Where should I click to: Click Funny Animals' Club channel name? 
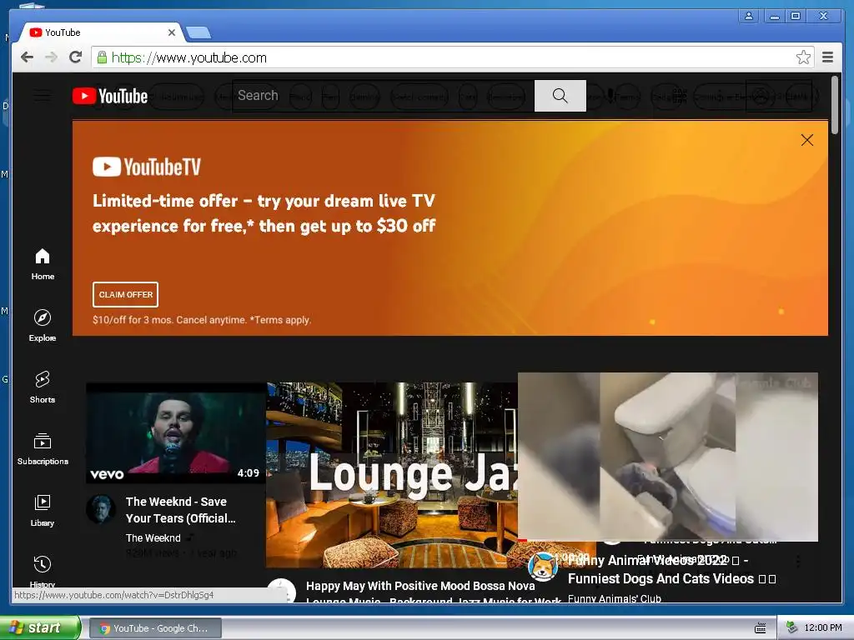point(615,598)
